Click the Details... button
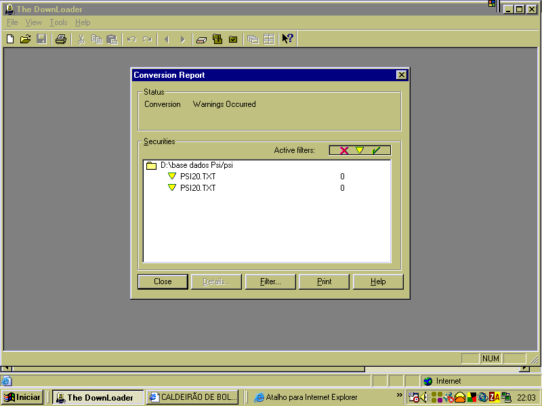This screenshot has width=542, height=406. 216,281
